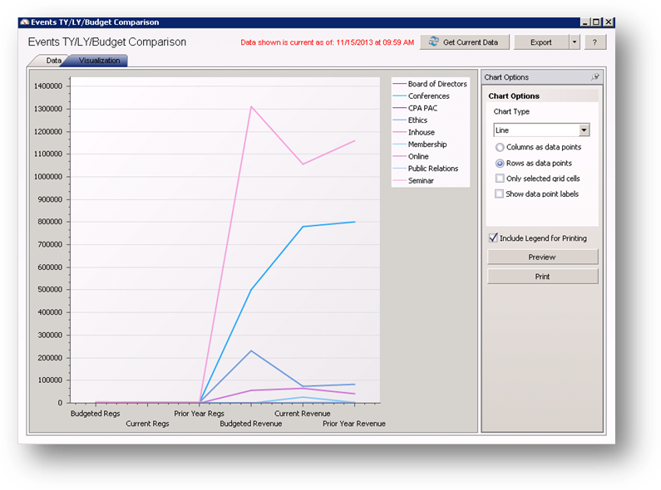This screenshot has height=490, width=661.
Task: Click the Online legend entry
Action: (411, 156)
